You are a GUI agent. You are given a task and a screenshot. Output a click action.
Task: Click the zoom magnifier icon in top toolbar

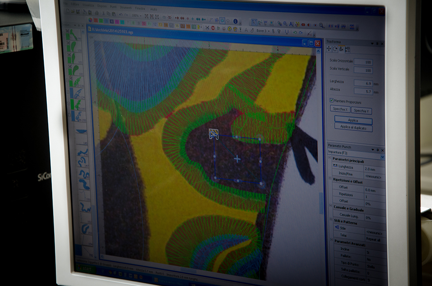coord(322,25)
